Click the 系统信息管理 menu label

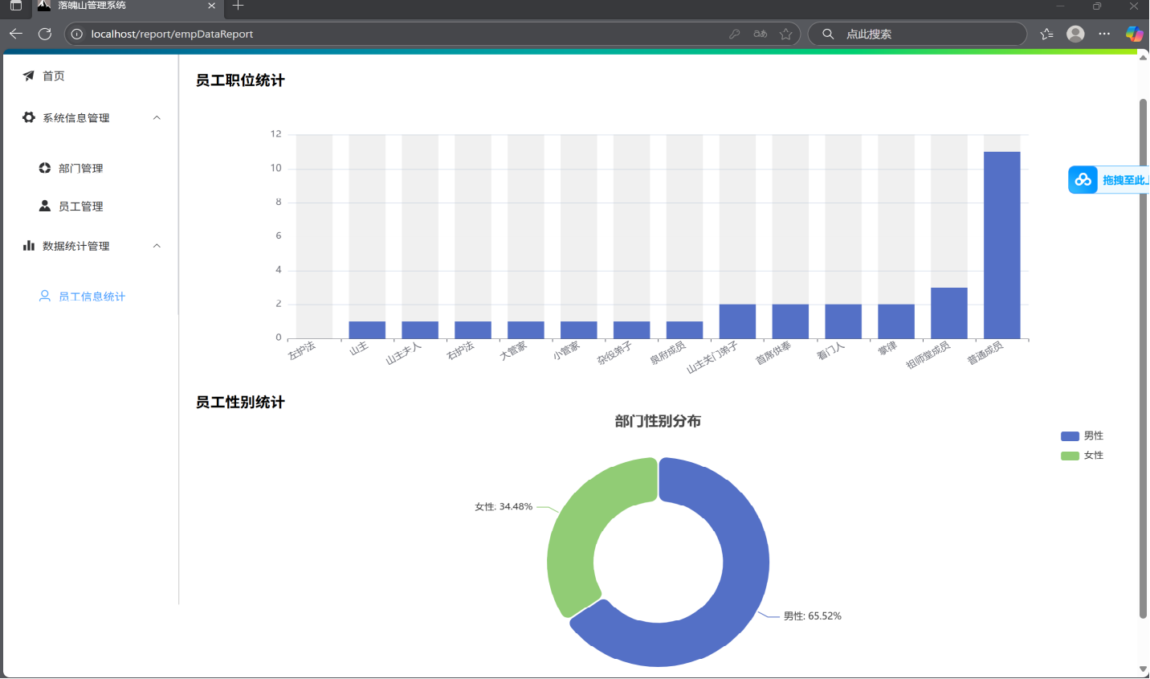tap(76, 117)
